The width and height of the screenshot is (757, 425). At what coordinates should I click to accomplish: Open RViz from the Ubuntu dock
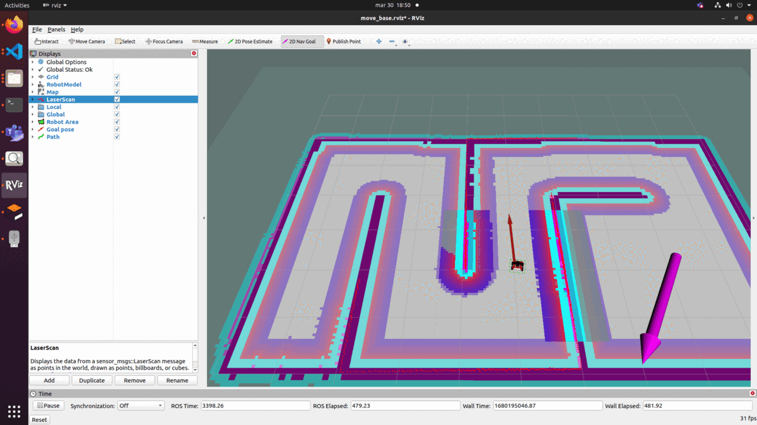[14, 185]
